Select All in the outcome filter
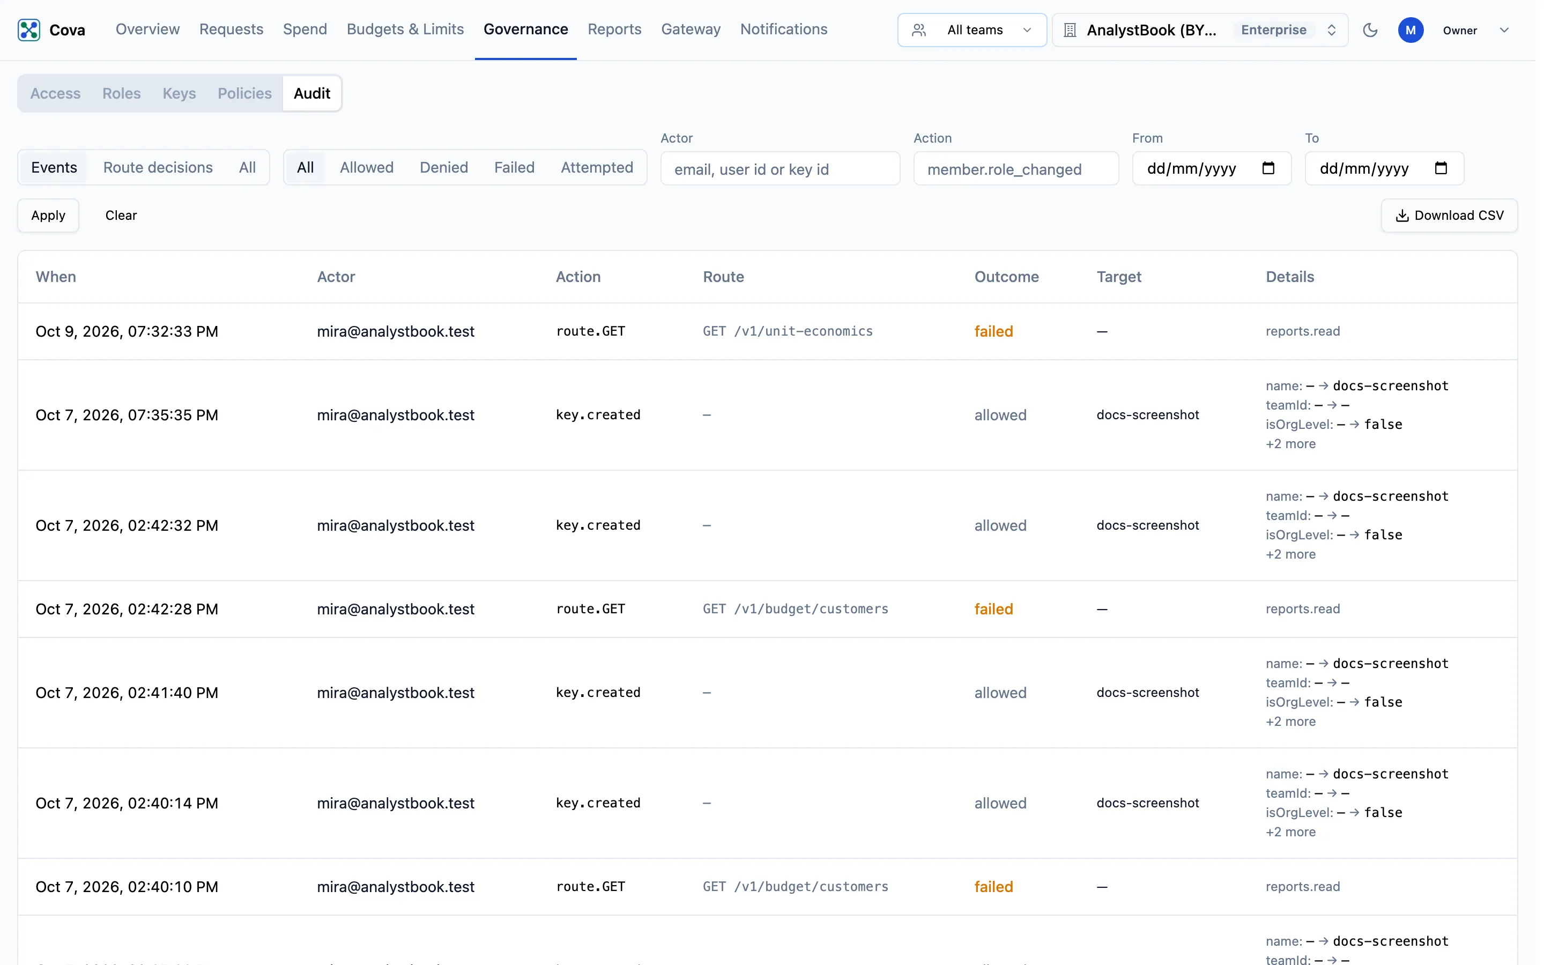The image size is (1544, 965). (306, 167)
